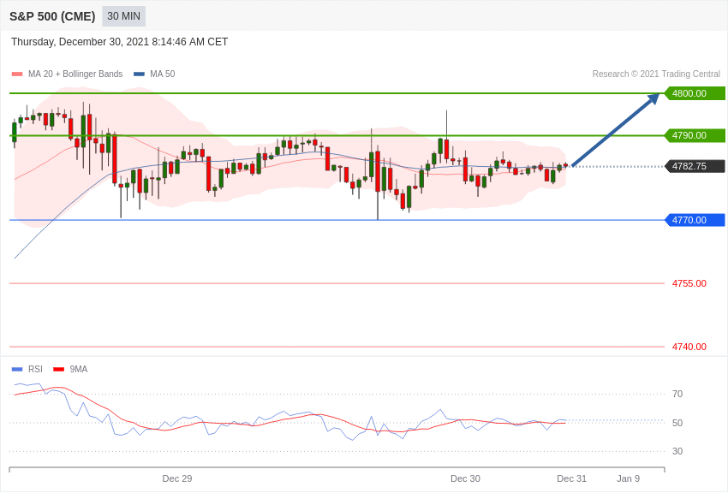This screenshot has height=493, width=728.
Task: Click the Thursday, December 30, 2021 timestamp
Action: click(x=119, y=42)
